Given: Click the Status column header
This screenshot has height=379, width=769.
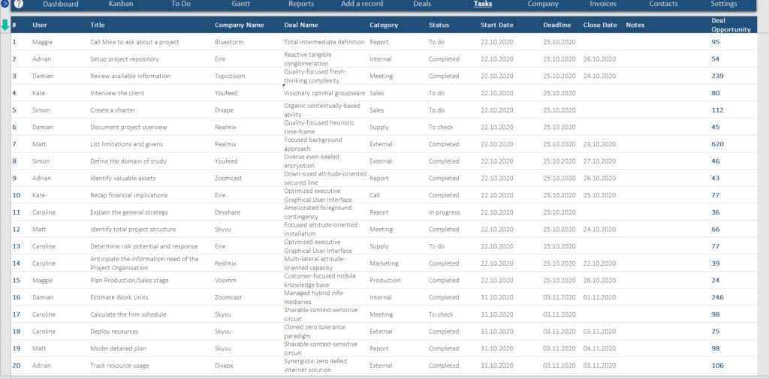Looking at the screenshot, I should click(439, 26).
